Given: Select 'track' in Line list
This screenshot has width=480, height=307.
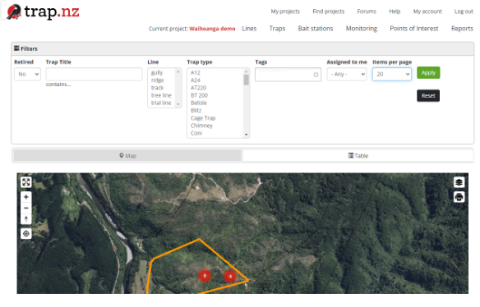Looking at the screenshot, I should (x=157, y=88).
